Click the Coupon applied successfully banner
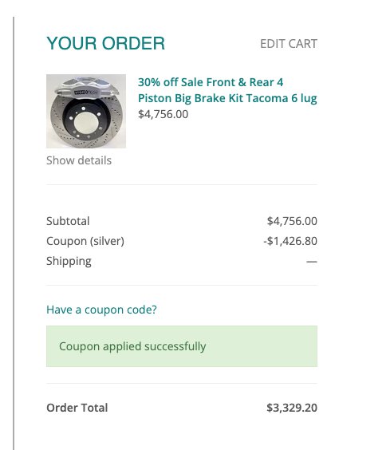 182,346
